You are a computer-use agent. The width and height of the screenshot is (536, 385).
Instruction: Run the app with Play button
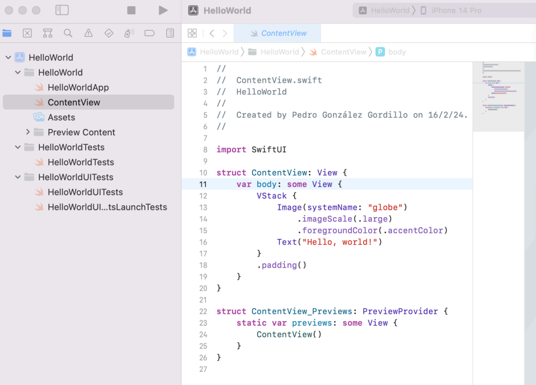tap(163, 10)
